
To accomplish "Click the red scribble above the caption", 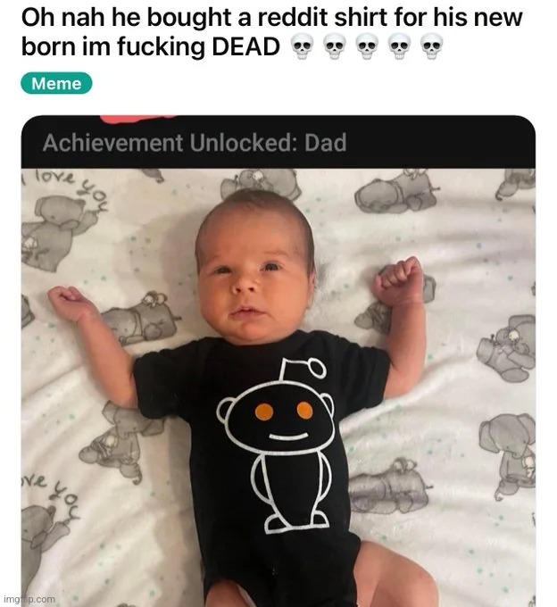I will point(138,119).
